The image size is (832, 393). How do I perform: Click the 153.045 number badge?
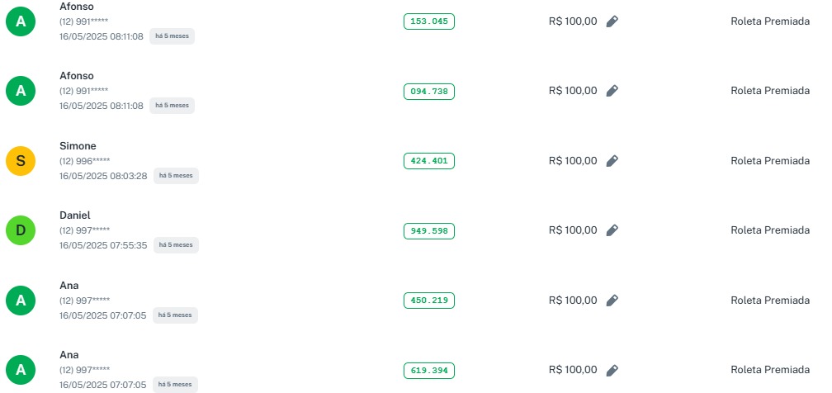(x=429, y=21)
